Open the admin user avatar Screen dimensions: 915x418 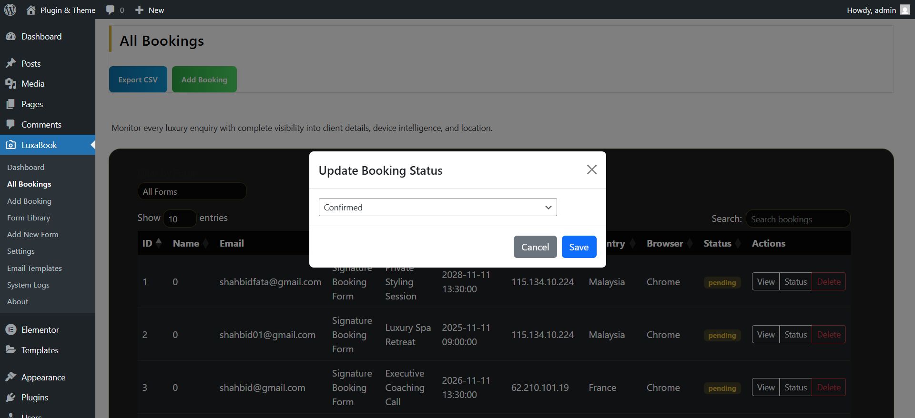(905, 10)
